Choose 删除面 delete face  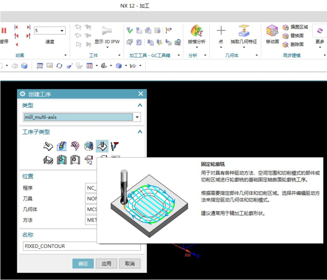(293, 44)
